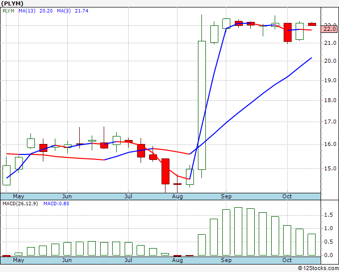Click the 19.0 price axis label
The width and height of the screenshot is (339, 272).
[330, 80]
